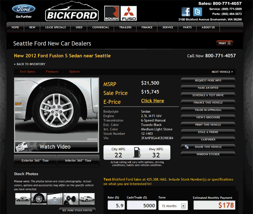This screenshot has width=253, height=214.
Task: Click Here for E-Price
Action: pos(153,101)
